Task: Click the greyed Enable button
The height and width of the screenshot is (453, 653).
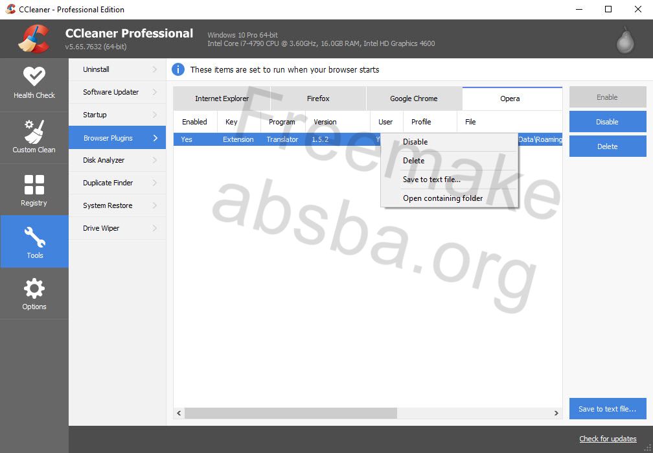Action: click(608, 97)
